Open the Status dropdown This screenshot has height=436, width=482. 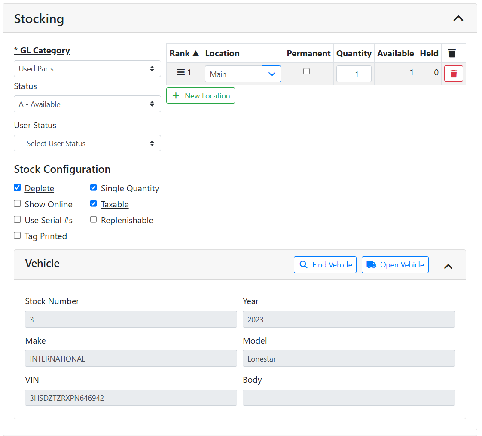[87, 104]
